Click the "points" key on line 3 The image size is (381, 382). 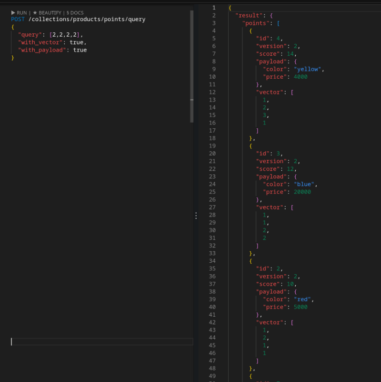click(x=257, y=23)
